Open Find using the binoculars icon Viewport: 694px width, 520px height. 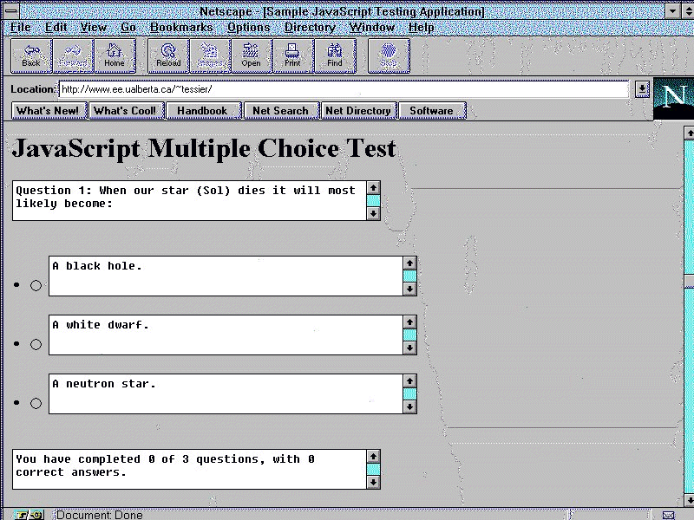click(x=334, y=55)
